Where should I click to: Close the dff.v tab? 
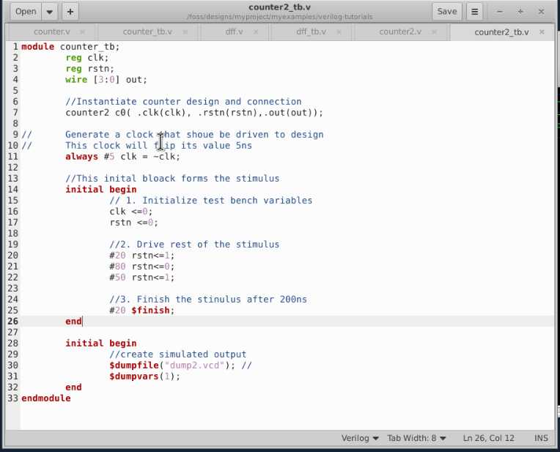[x=257, y=32]
